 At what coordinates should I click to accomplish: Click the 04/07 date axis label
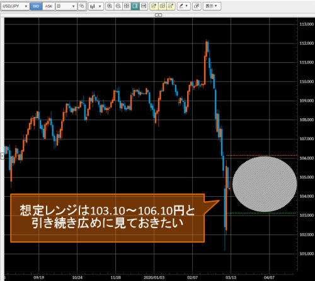coord(269,278)
